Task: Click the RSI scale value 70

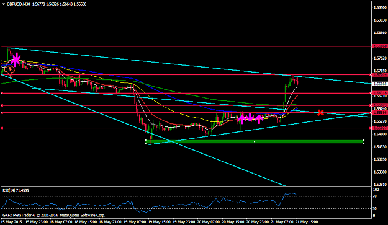Action: pos(375,196)
